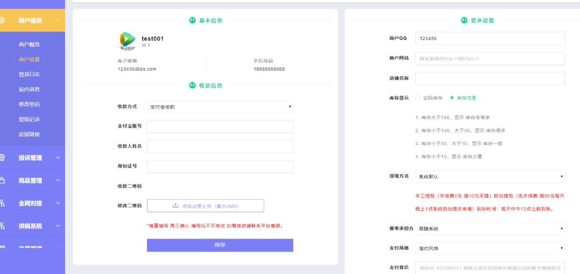Screen dimensions: 580x274
Task: Open 店铺链接 in the sidebar
Action: coord(29,134)
